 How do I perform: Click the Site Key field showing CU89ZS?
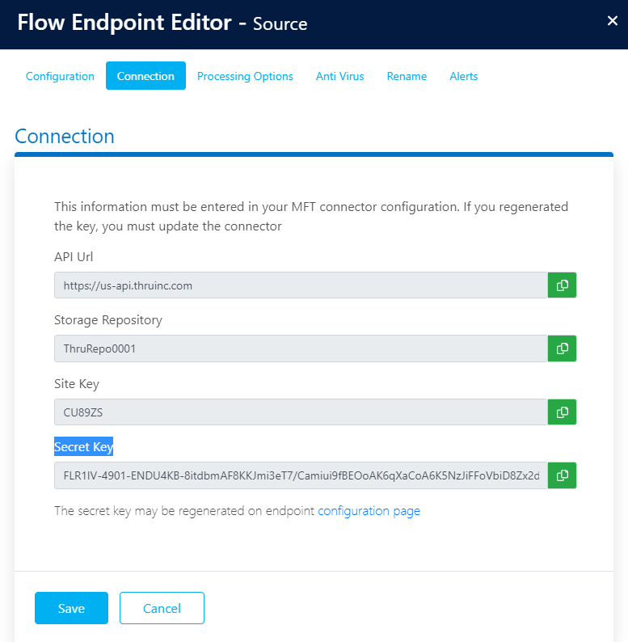[x=301, y=412]
